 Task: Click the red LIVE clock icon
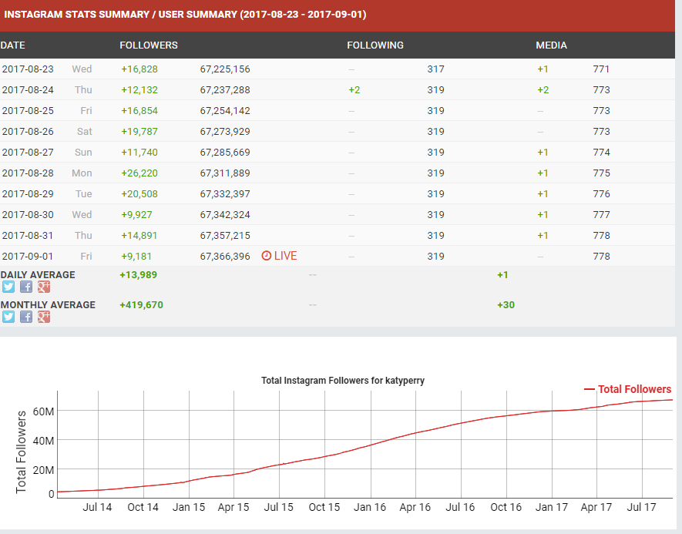click(267, 256)
